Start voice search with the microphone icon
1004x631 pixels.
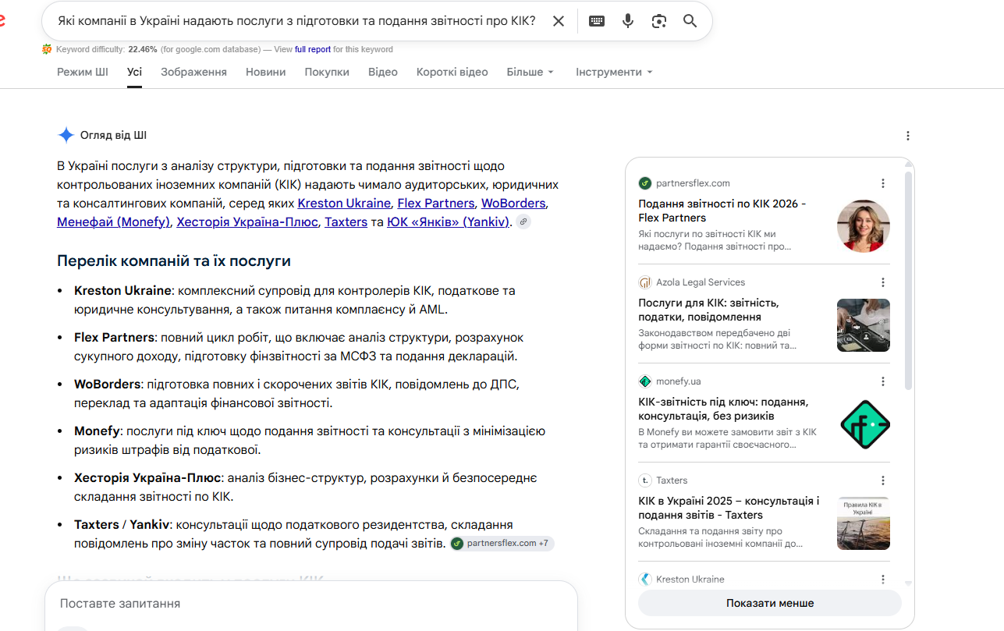coord(628,21)
